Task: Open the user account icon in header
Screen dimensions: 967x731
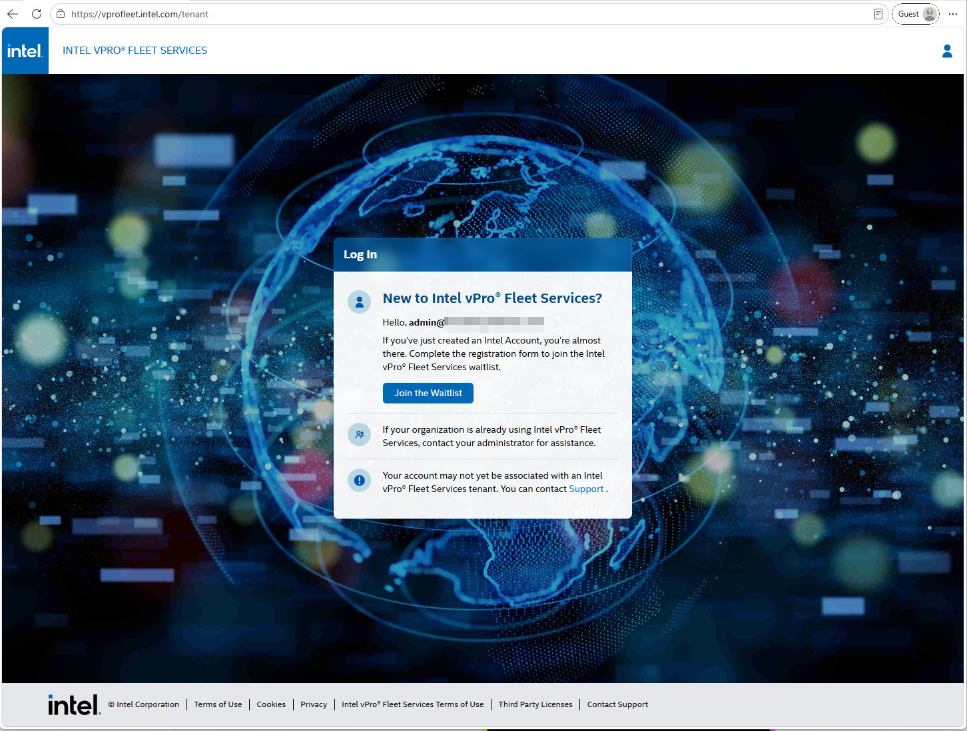Action: (947, 51)
